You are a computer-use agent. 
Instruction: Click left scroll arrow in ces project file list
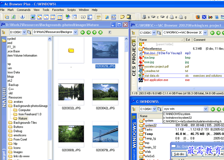[x=140, y=89]
